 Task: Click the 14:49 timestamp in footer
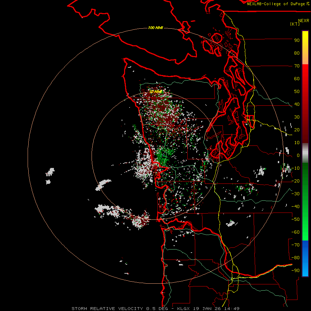[x=232, y=309]
